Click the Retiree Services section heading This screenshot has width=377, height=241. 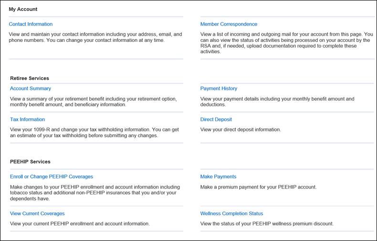coord(30,78)
